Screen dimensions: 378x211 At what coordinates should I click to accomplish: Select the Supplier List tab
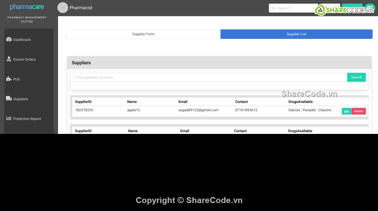coord(296,34)
